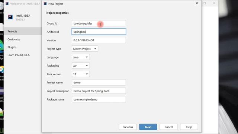The image size is (238, 134).
Task: Click the Package name field
Action: coord(99,99)
